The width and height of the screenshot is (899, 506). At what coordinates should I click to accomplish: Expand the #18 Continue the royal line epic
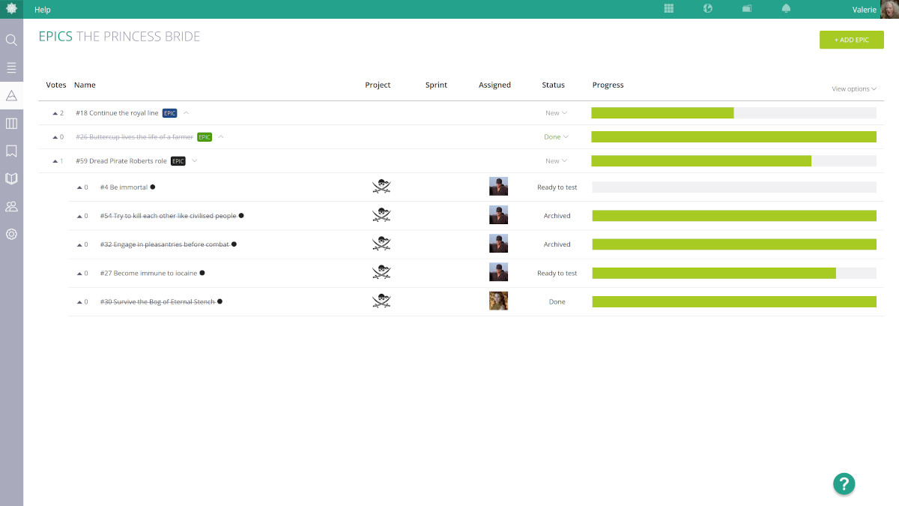[x=187, y=113]
